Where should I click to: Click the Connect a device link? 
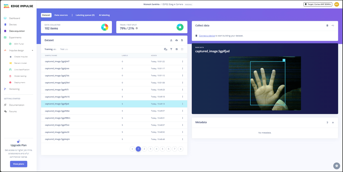point(207,36)
